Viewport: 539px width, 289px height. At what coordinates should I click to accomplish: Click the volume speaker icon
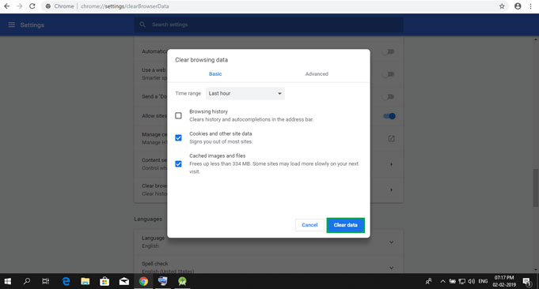pyautogui.click(x=471, y=281)
